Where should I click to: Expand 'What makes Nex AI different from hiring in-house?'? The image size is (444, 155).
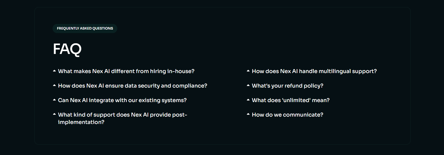pos(126,71)
